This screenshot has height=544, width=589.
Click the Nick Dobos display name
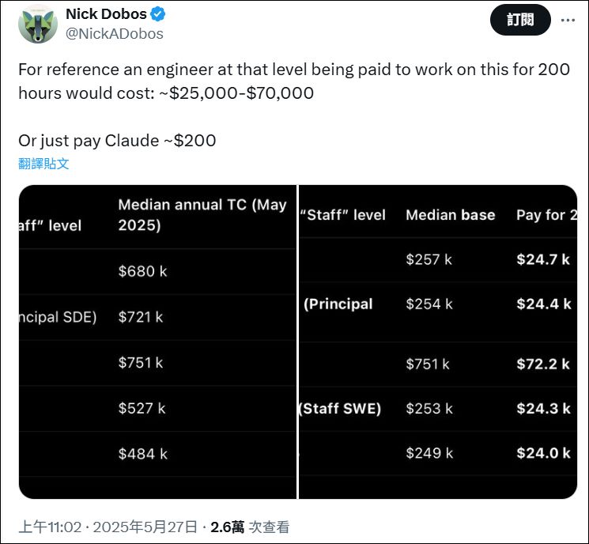click(106, 14)
